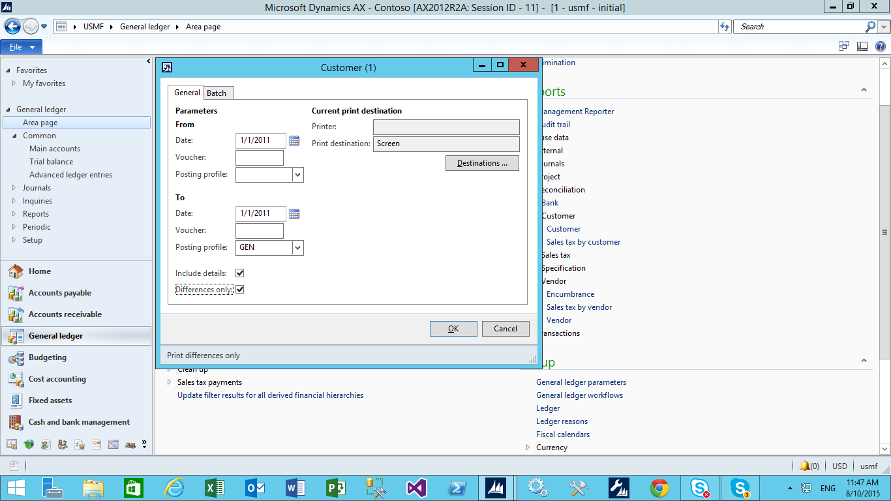Screen dimensions: 891x501
Task: Expand the Journals tree node
Action: point(15,188)
